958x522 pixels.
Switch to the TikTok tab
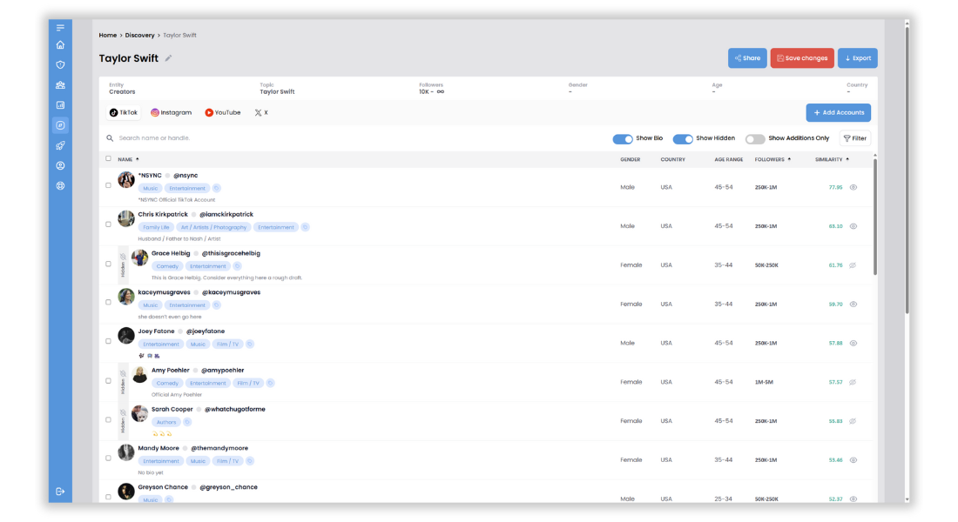(124, 113)
